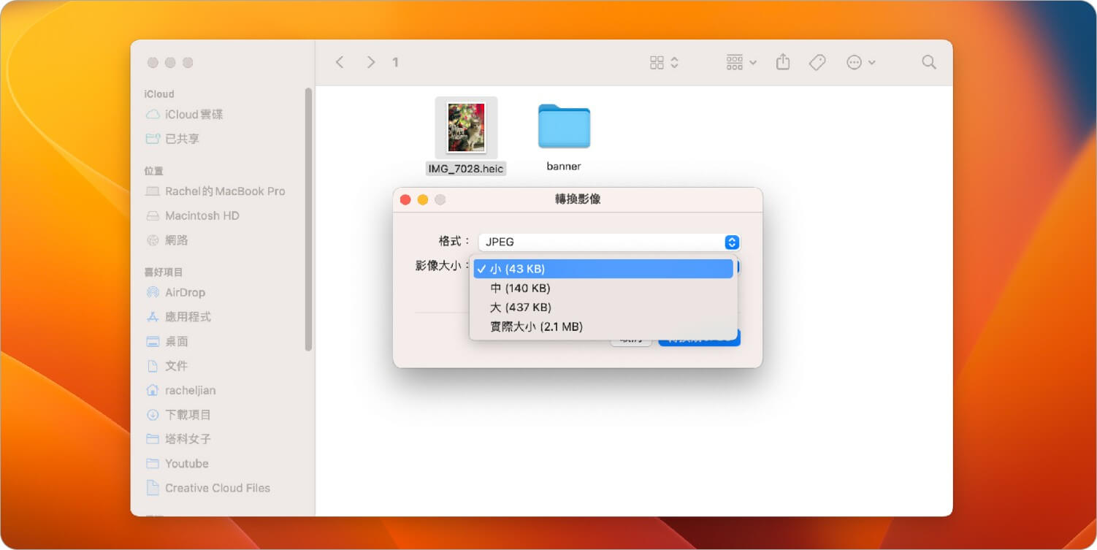The height and width of the screenshot is (550, 1097).
Task: Choose 中 (140 KB) image size
Action: (603, 289)
